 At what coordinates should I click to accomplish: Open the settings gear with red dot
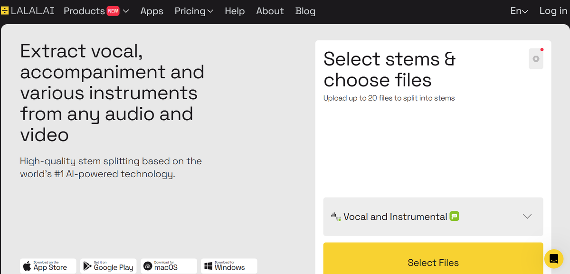(x=536, y=58)
